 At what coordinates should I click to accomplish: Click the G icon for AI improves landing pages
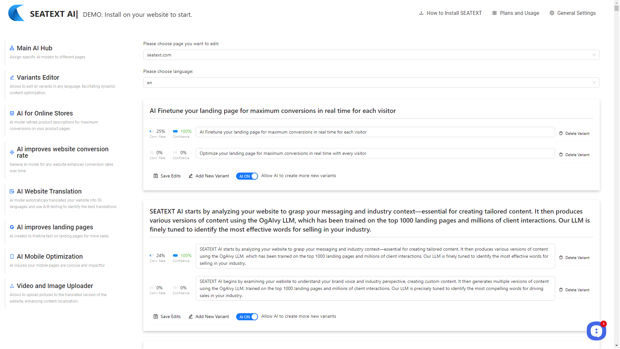pos(12,227)
